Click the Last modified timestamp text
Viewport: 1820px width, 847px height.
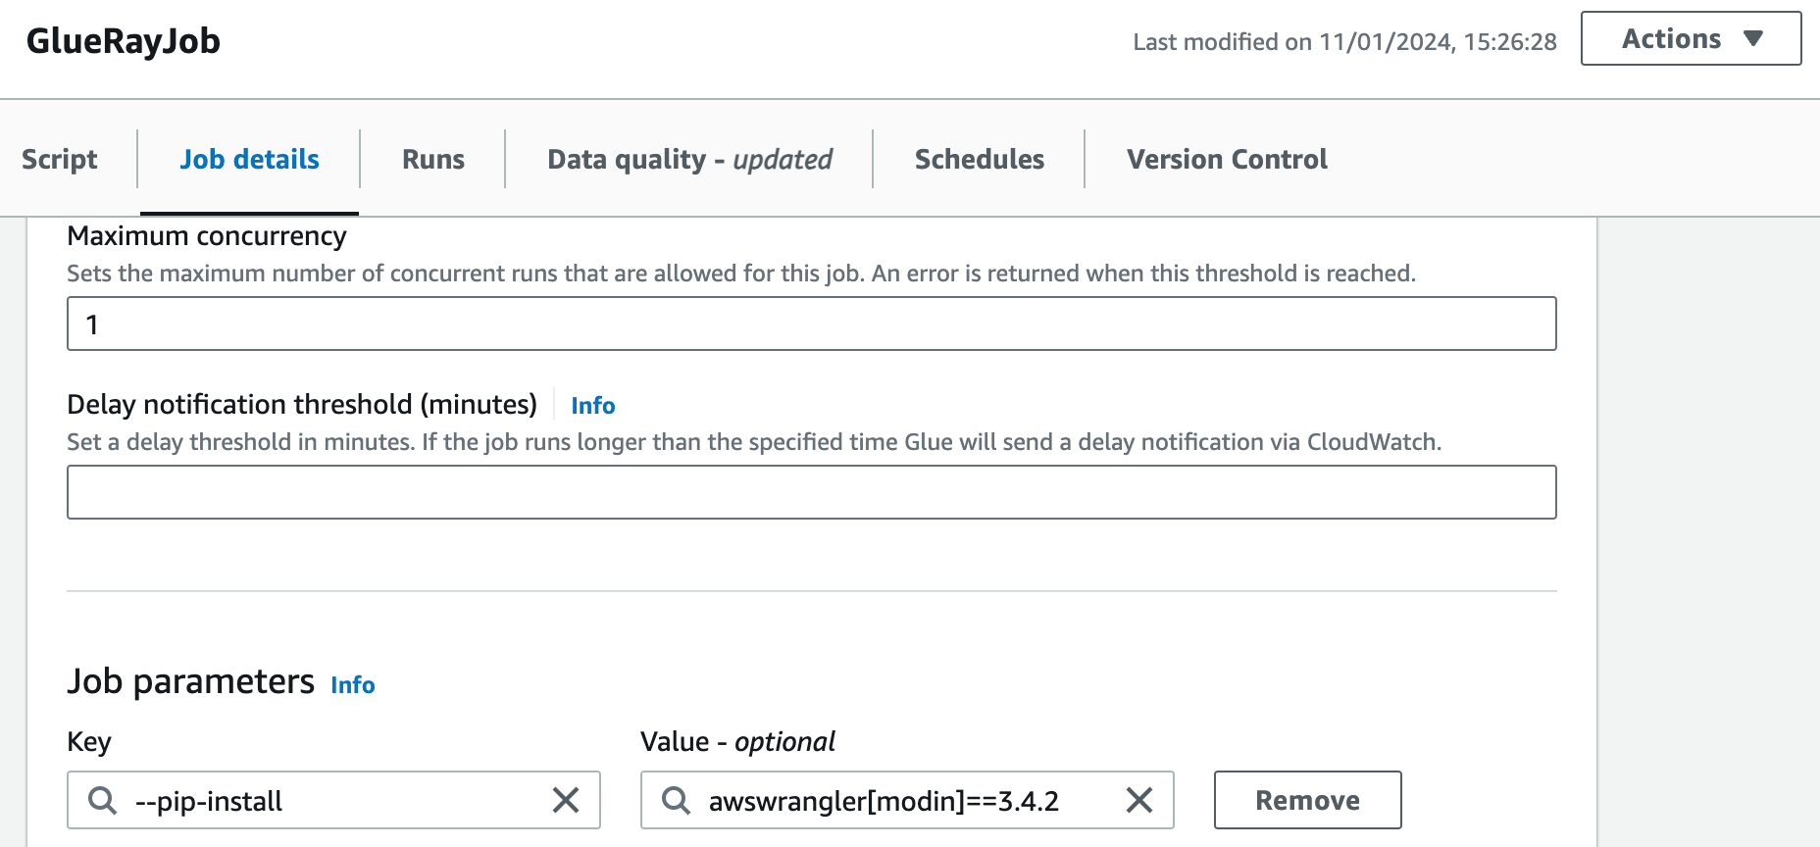1344,42
